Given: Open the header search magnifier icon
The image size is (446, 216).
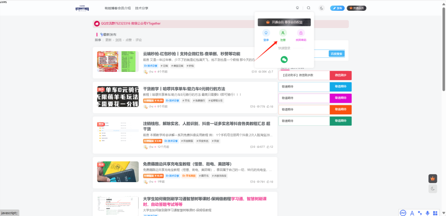Looking at the screenshot, I should click(308, 8).
